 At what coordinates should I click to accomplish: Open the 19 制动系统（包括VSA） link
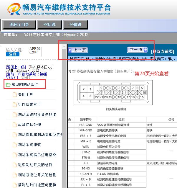coord(26,76)
